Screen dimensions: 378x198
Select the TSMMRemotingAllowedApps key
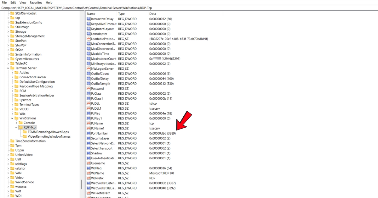[48, 132]
